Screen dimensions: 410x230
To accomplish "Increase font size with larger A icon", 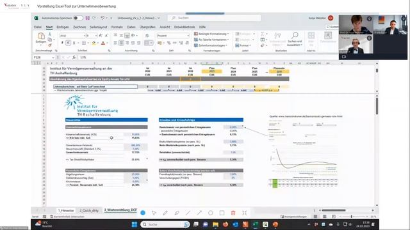I will [101, 36].
